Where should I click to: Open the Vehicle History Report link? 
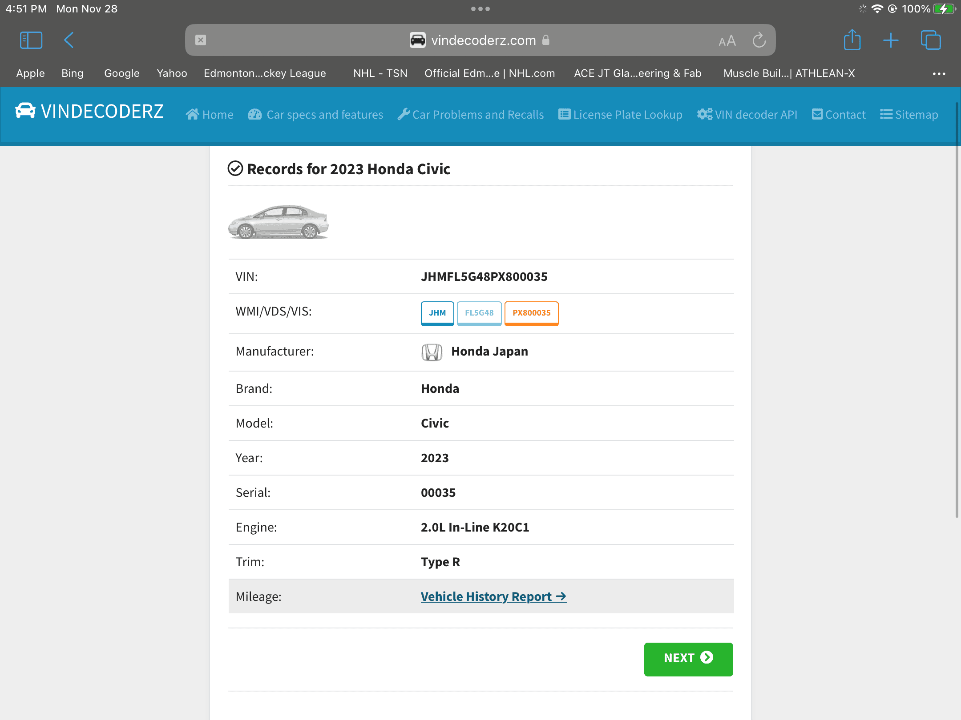coord(493,596)
